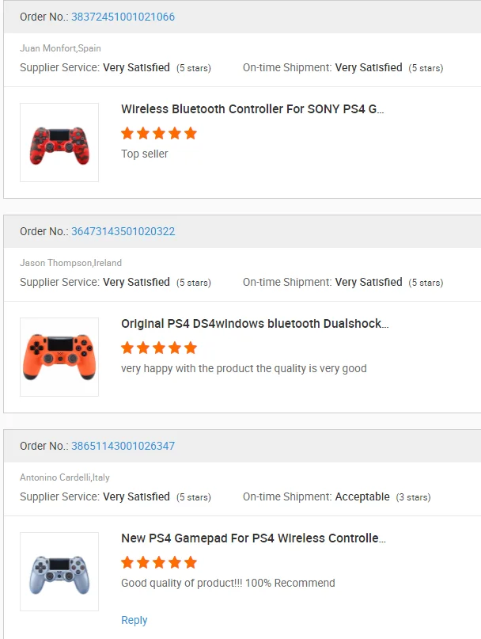This screenshot has height=639, width=481.
Task: Open the Wireless Bluetooth Controller For SONY product title
Action: click(252, 109)
